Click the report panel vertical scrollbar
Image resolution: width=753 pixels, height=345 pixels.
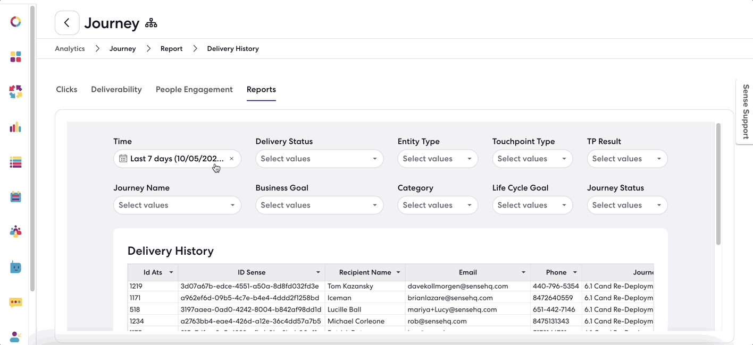718,184
